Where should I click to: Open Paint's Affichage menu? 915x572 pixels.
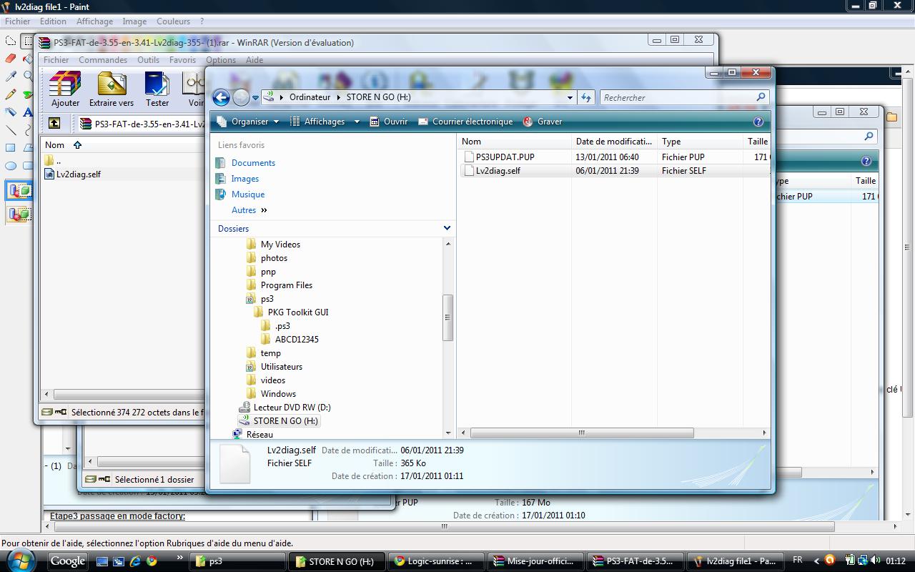[94, 21]
